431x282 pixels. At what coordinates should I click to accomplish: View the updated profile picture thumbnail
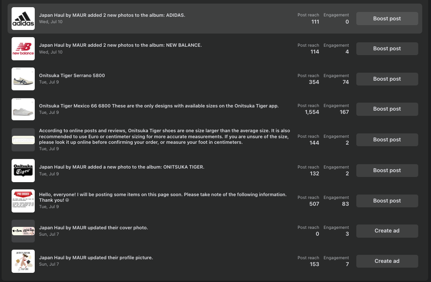pyautogui.click(x=23, y=261)
